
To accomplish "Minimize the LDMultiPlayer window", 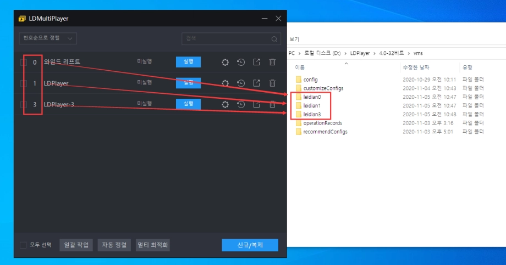I will pyautogui.click(x=265, y=18).
